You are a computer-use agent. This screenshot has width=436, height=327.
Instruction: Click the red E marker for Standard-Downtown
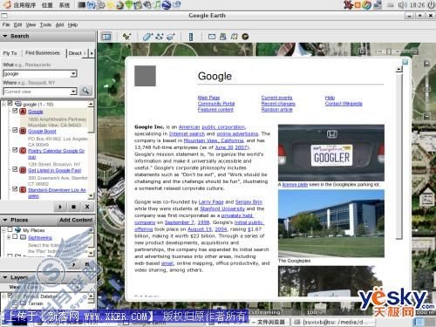[23, 189]
